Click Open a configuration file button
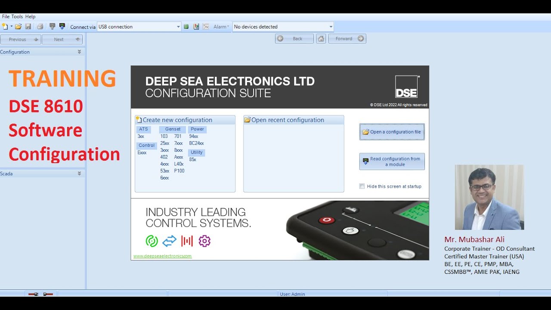Screen dimensions: 551x310 [x=392, y=132]
